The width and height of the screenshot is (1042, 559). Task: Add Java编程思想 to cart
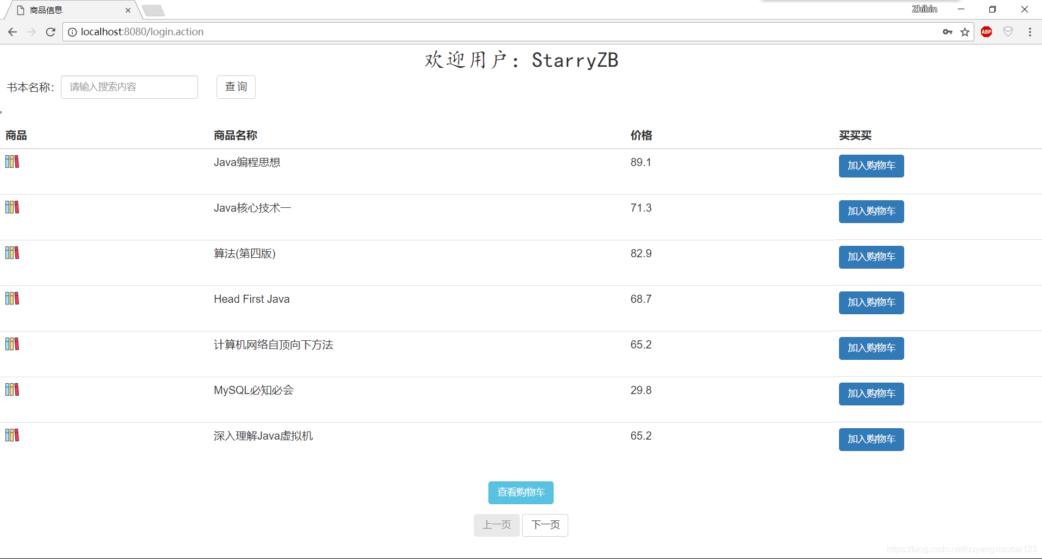[x=872, y=166]
